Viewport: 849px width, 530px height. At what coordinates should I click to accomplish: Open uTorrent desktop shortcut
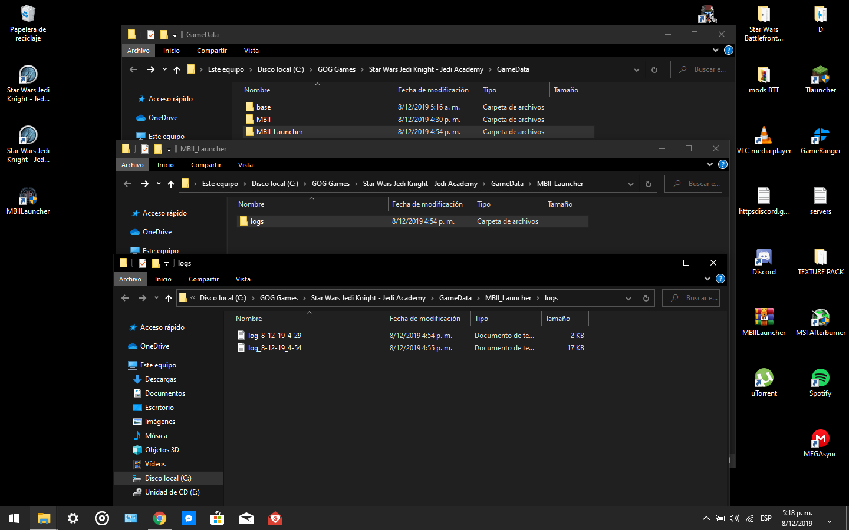[764, 378]
